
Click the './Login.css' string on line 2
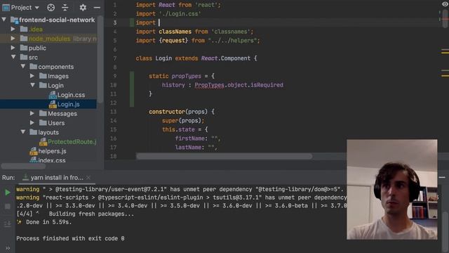coord(180,14)
